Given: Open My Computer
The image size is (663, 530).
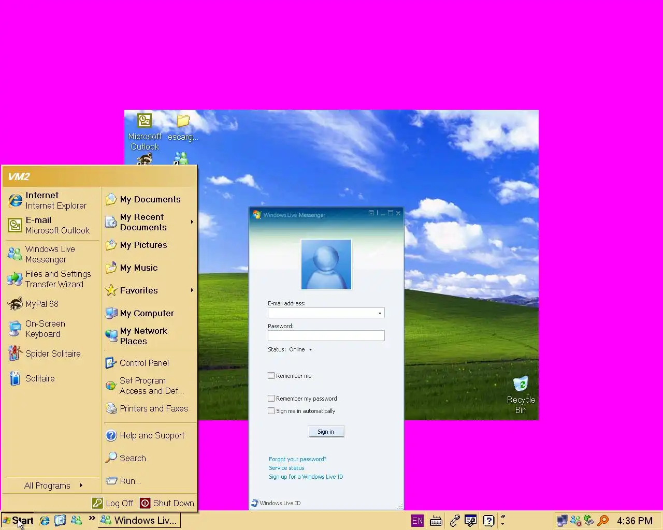Looking at the screenshot, I should point(150,313).
